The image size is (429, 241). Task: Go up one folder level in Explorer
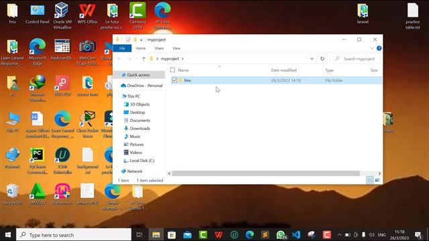143,58
